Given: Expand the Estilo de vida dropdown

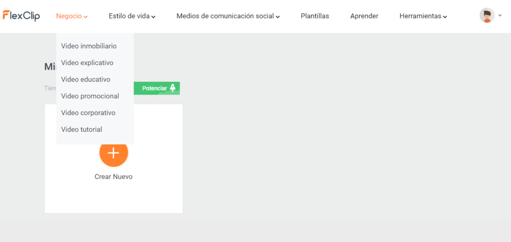Looking at the screenshot, I should point(132,16).
